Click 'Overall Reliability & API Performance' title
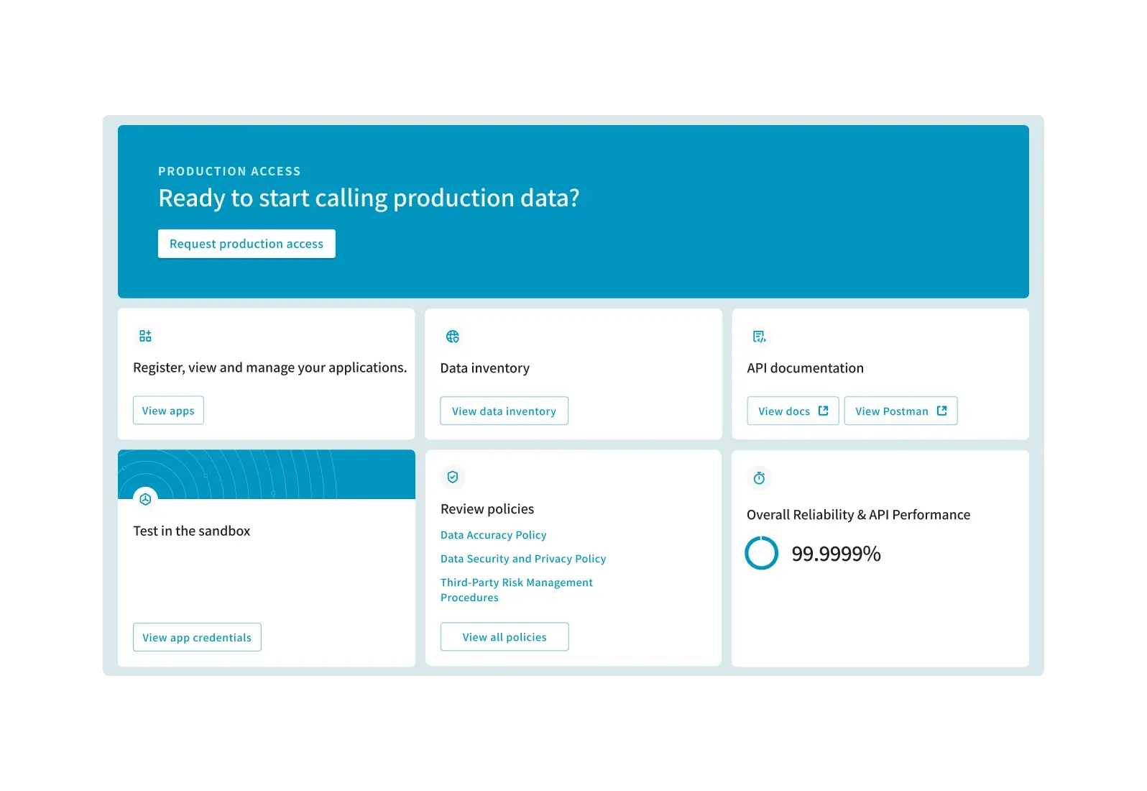Viewport: 1147px width, 791px height. click(859, 515)
